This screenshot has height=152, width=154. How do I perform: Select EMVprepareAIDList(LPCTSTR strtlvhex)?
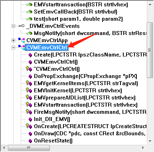point(85,98)
